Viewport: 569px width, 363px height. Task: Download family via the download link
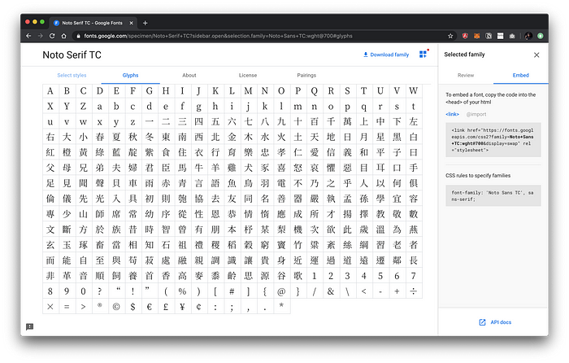coord(386,55)
